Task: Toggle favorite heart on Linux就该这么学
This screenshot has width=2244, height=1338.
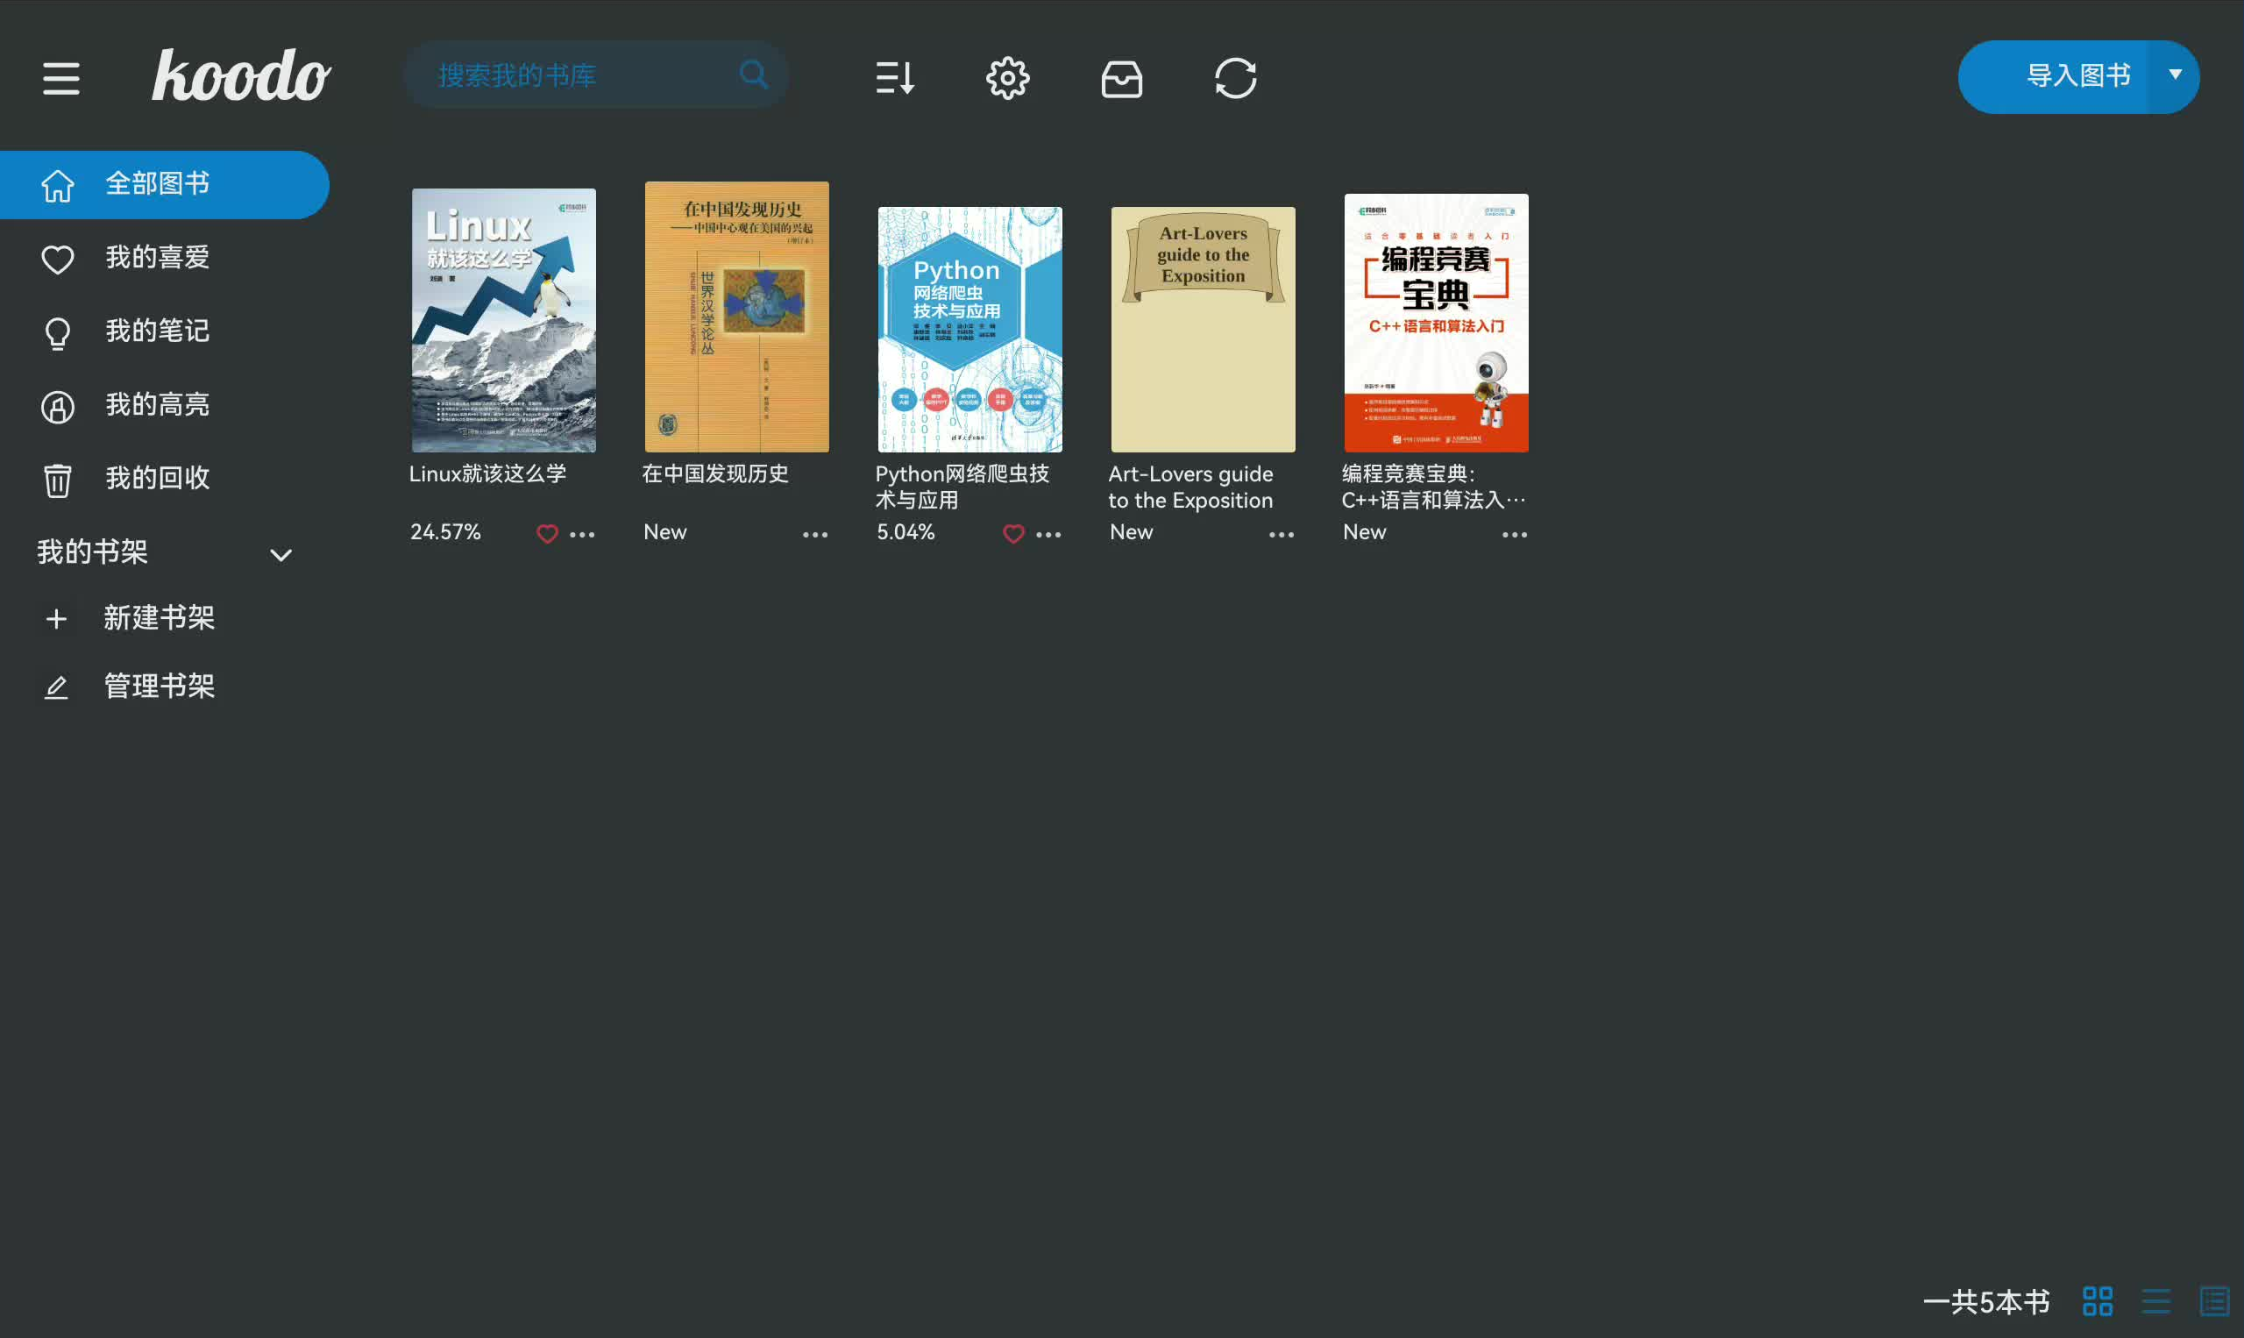Action: tap(547, 534)
